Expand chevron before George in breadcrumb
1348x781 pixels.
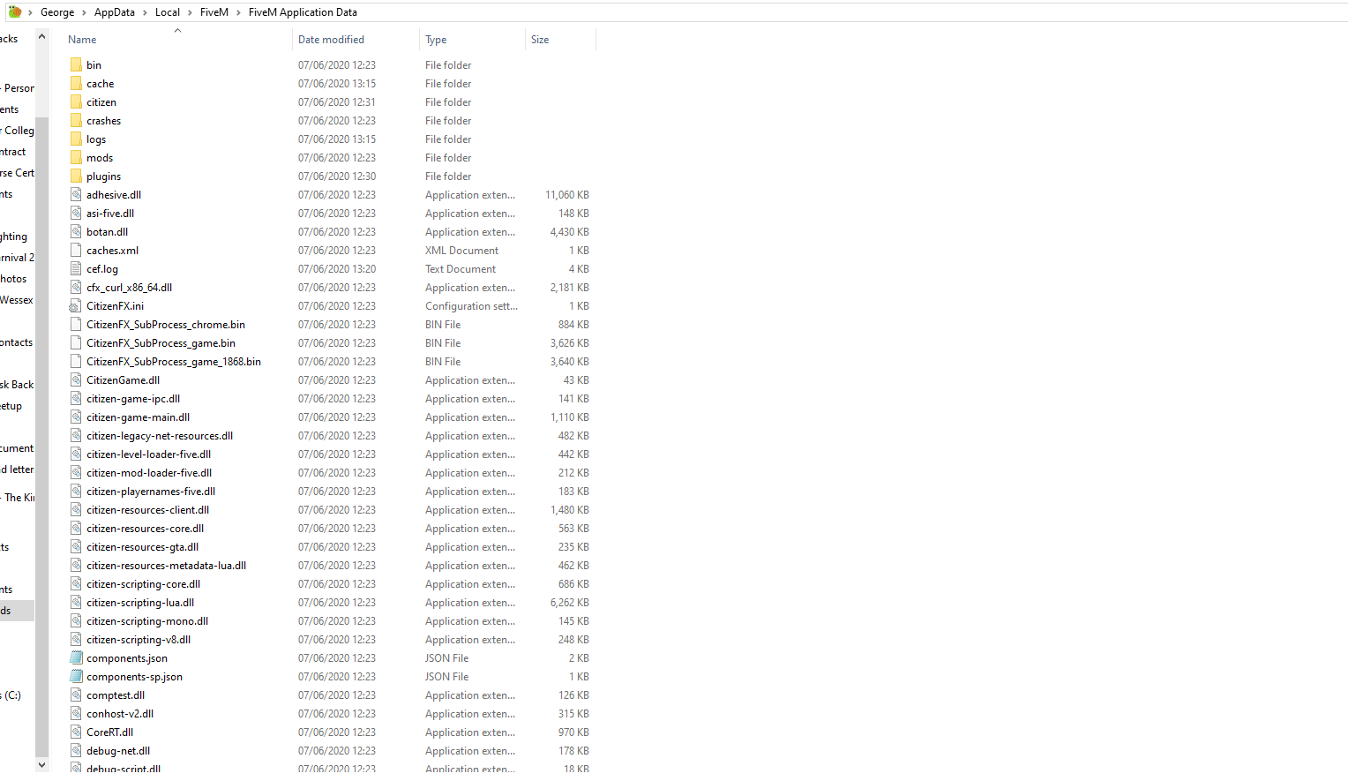30,12
